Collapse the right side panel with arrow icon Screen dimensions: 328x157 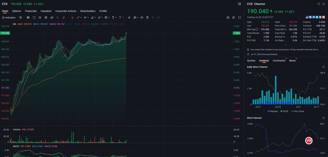pyautogui.click(x=239, y=4)
